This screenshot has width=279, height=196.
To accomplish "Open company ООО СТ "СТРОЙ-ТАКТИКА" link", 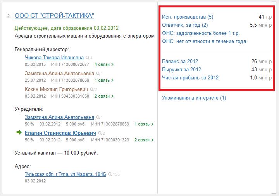I will (54, 16).
